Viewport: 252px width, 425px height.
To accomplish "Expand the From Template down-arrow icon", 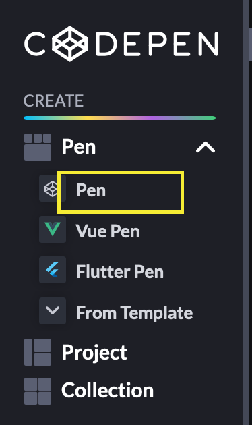I will pos(53,311).
